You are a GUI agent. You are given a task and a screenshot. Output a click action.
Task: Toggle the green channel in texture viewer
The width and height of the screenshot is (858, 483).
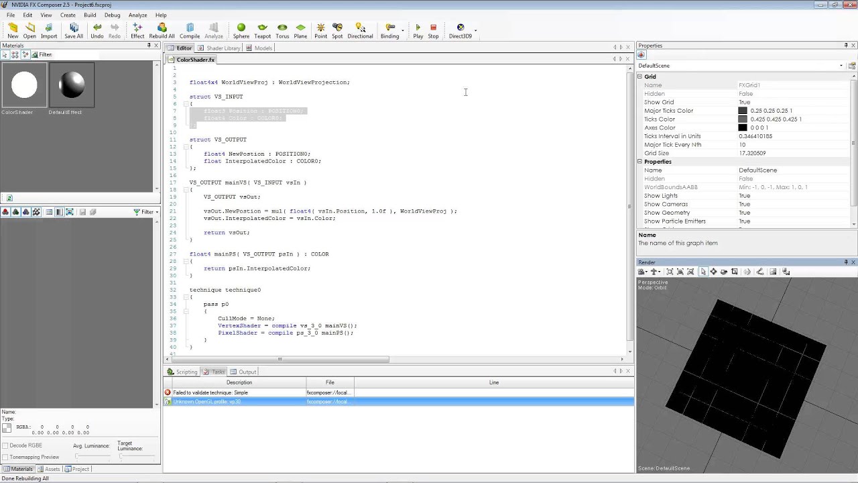15,212
